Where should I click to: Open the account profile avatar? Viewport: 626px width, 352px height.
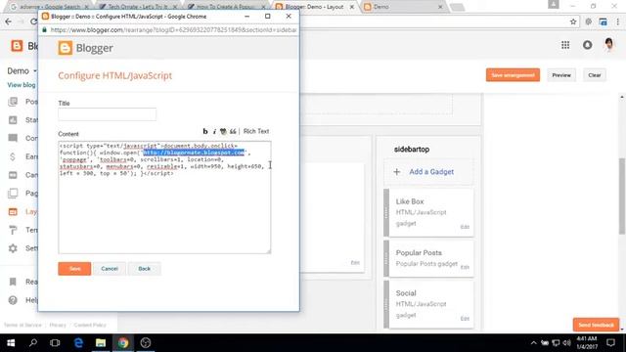point(608,45)
